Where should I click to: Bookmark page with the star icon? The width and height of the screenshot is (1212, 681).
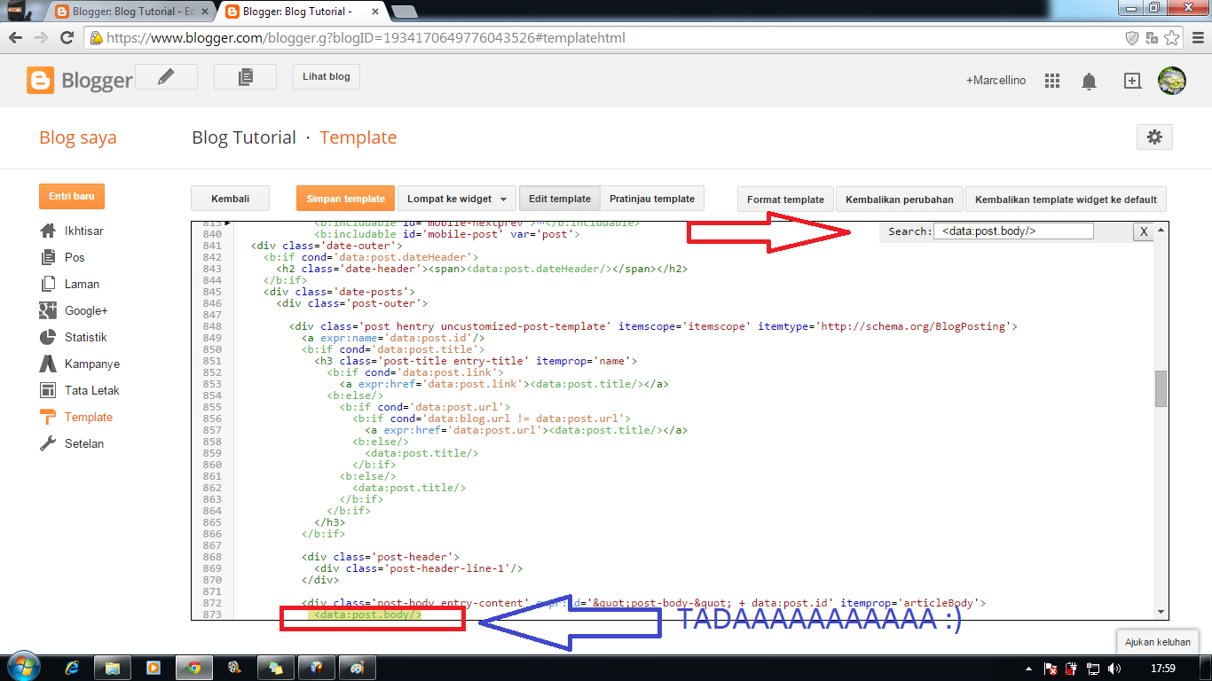(x=1172, y=38)
